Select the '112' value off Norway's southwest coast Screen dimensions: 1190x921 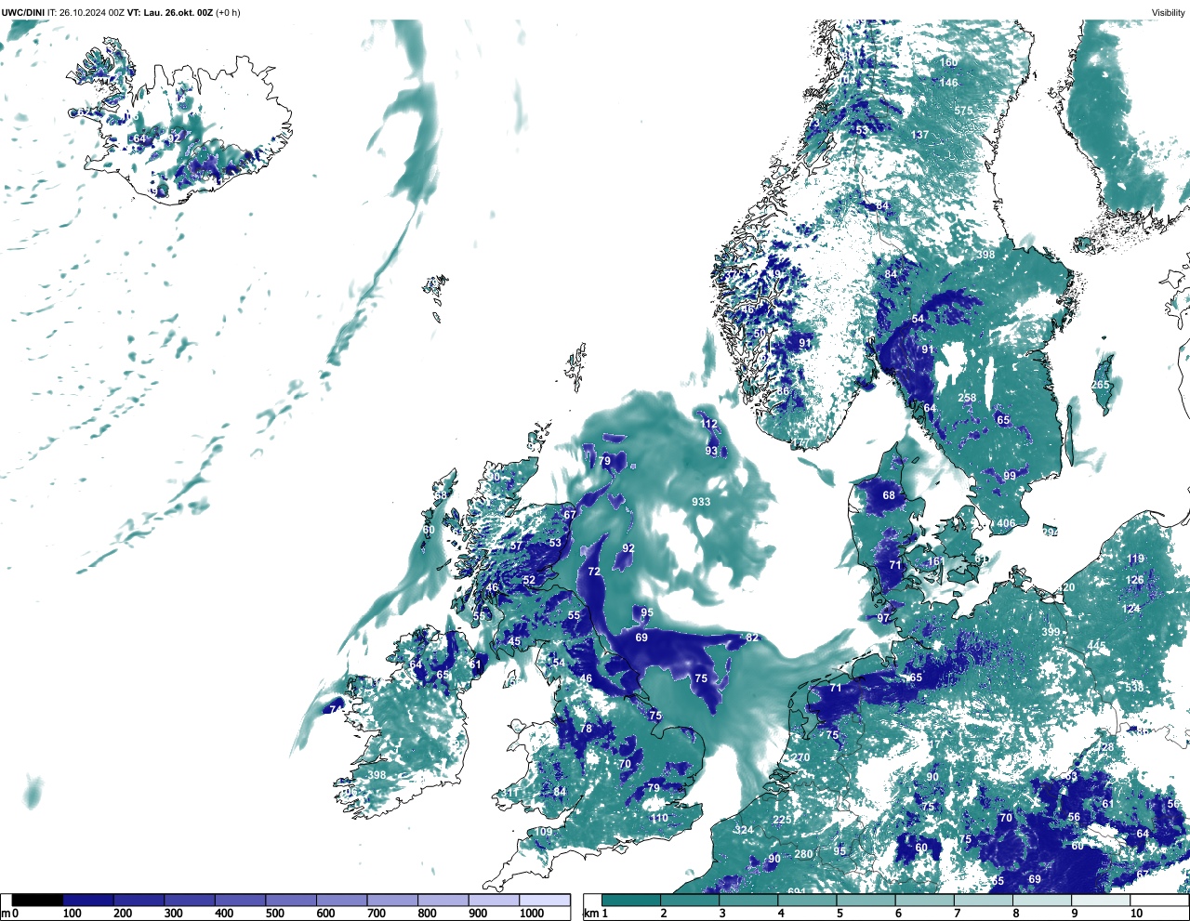[709, 424]
